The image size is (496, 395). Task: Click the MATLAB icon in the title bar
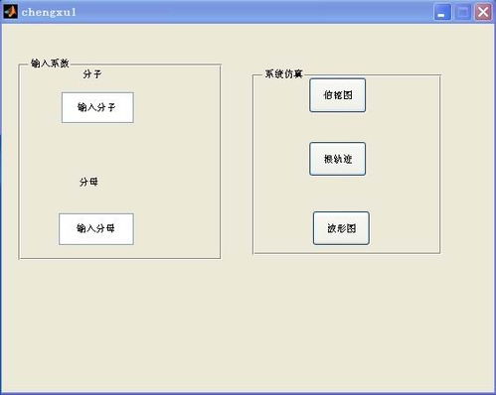tap(10, 12)
